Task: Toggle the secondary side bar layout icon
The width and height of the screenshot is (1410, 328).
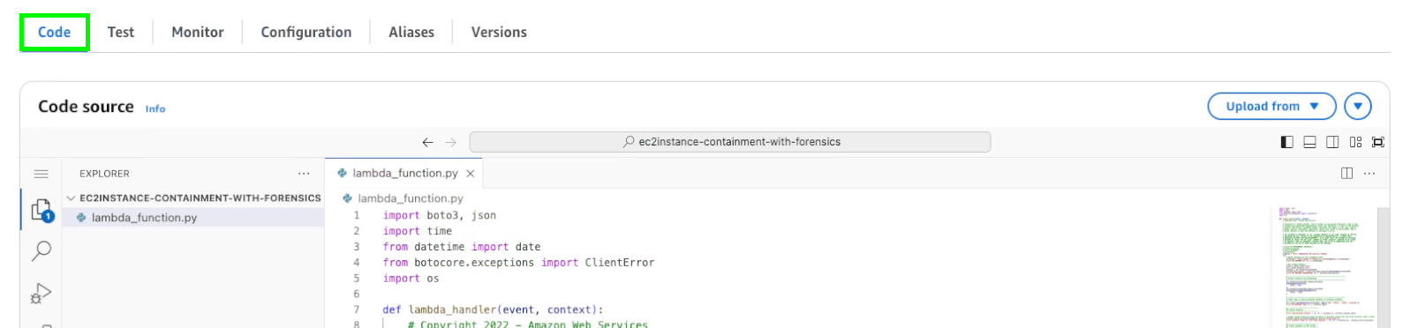Action: coord(1332,142)
